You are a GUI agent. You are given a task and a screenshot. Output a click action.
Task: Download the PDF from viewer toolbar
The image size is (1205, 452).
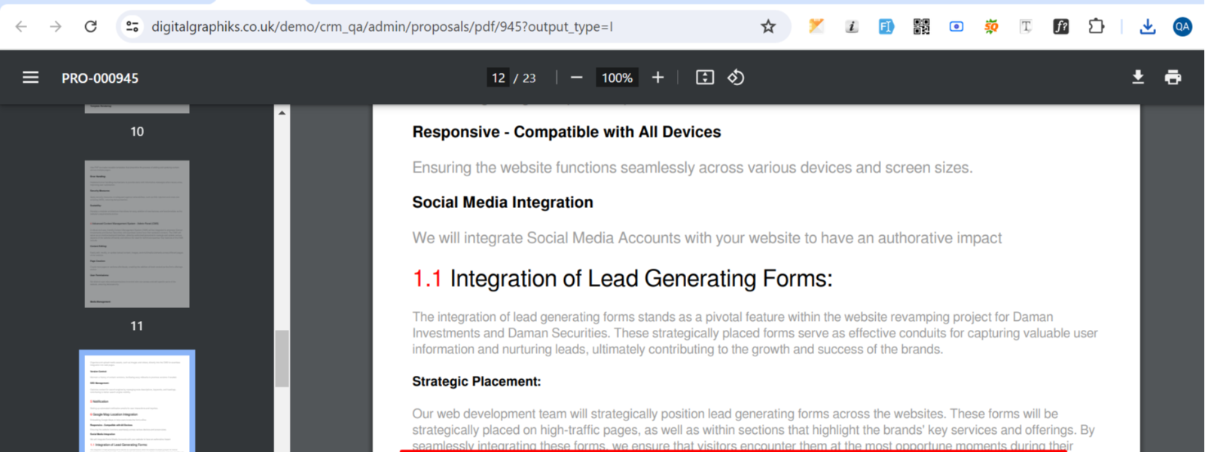[1137, 78]
